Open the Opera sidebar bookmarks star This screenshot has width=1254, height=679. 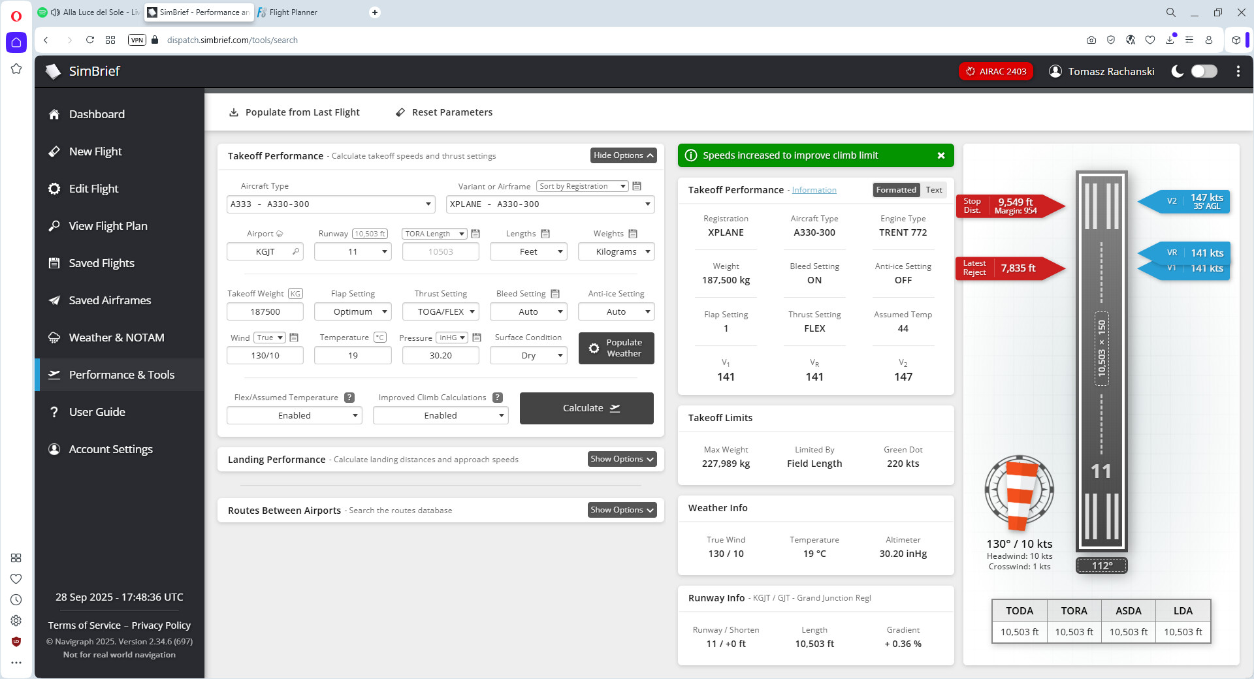(x=16, y=69)
